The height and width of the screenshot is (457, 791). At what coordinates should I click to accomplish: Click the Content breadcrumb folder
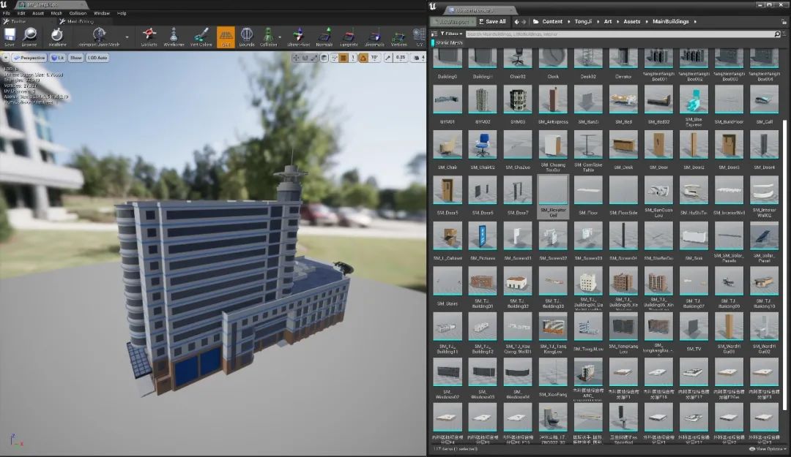pos(552,22)
